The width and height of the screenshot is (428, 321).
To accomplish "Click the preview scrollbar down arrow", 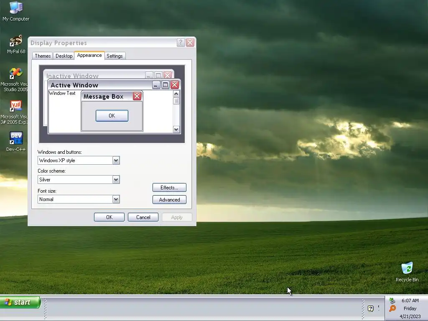I will (x=176, y=130).
